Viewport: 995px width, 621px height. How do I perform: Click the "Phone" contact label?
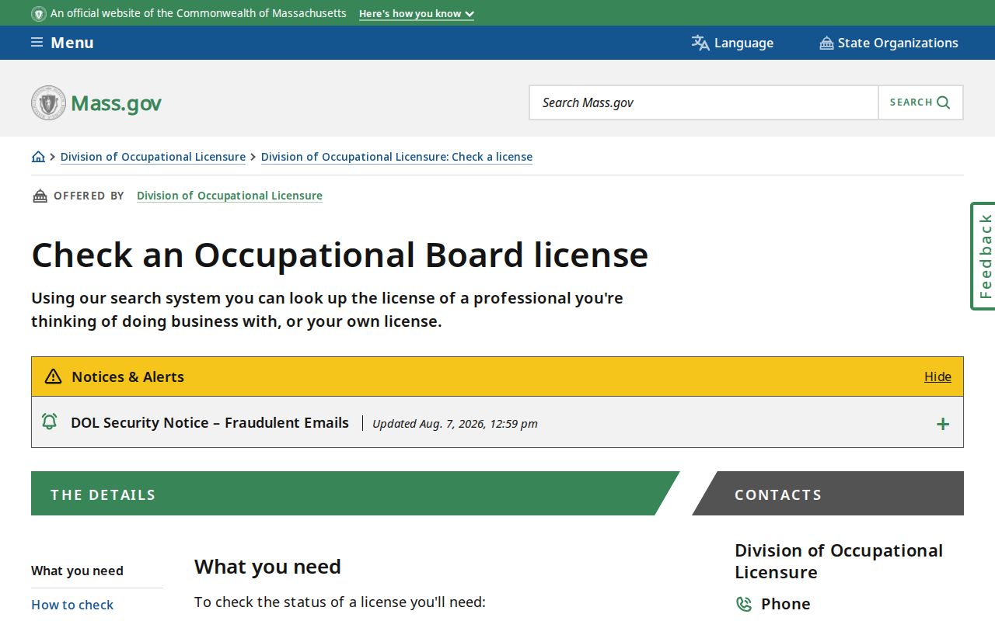[785, 604]
